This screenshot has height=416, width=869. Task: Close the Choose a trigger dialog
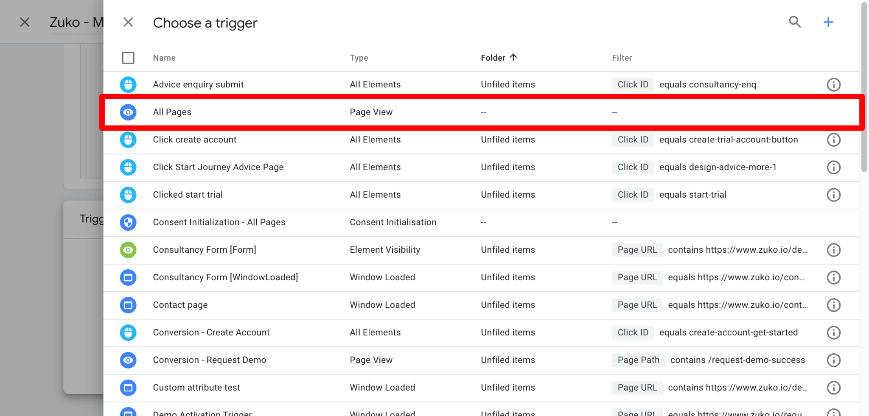(x=128, y=22)
